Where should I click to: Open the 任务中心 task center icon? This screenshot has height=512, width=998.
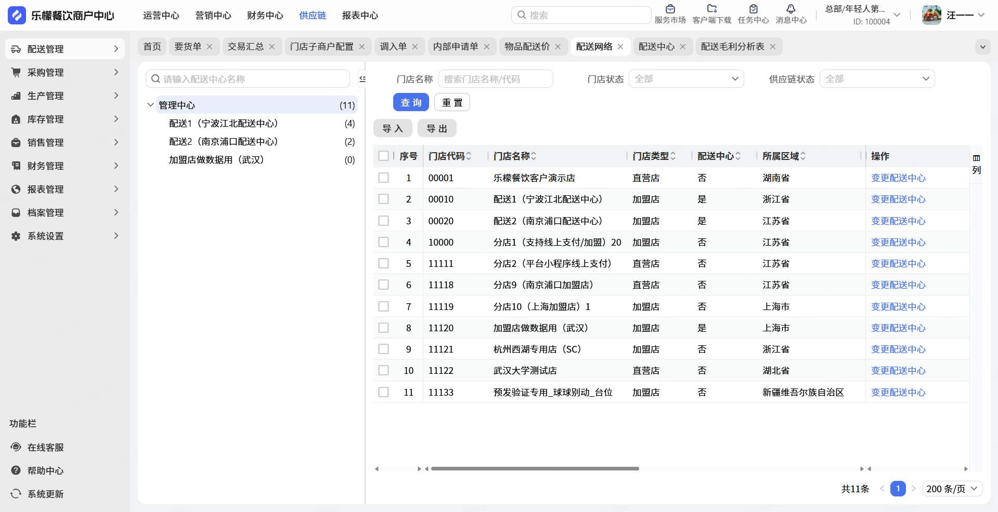753,9
